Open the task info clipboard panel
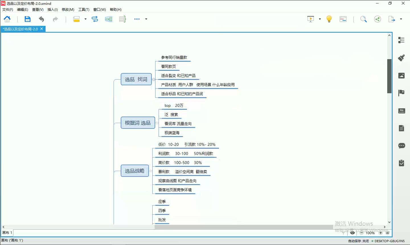 (x=401, y=163)
